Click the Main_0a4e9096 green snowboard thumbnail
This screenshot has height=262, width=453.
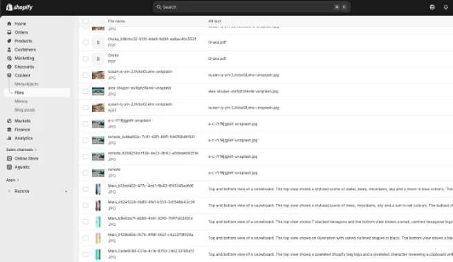coord(98,254)
